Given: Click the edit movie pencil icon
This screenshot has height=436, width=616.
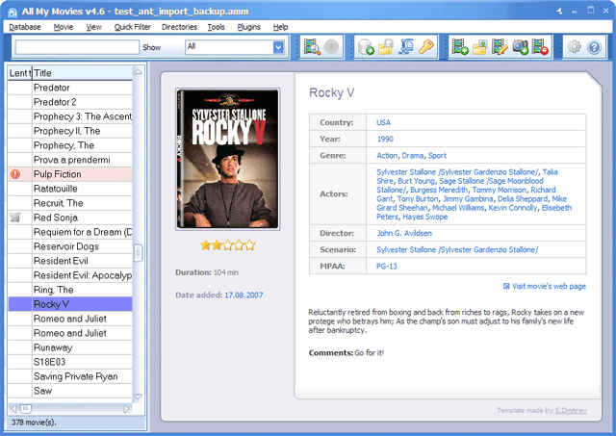Looking at the screenshot, I should point(500,46).
